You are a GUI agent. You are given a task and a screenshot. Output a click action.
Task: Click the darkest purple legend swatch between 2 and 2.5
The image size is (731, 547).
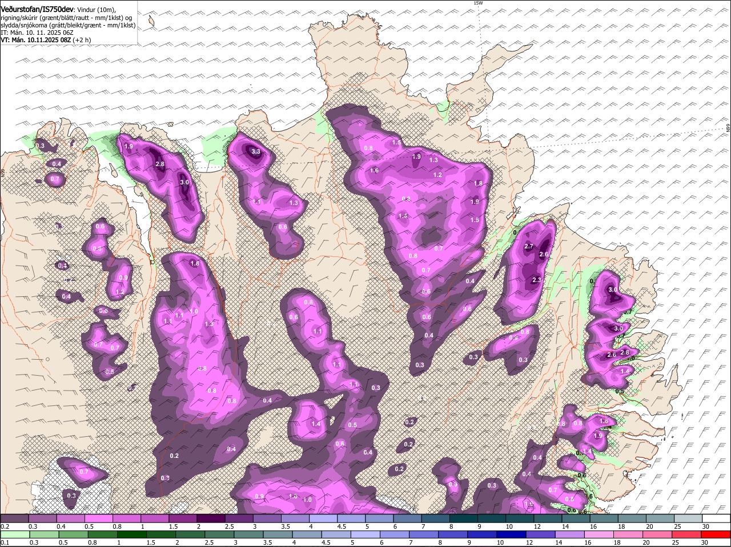[211, 518]
